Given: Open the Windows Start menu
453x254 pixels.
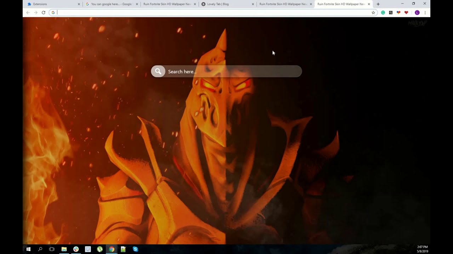Looking at the screenshot, I should [28, 249].
